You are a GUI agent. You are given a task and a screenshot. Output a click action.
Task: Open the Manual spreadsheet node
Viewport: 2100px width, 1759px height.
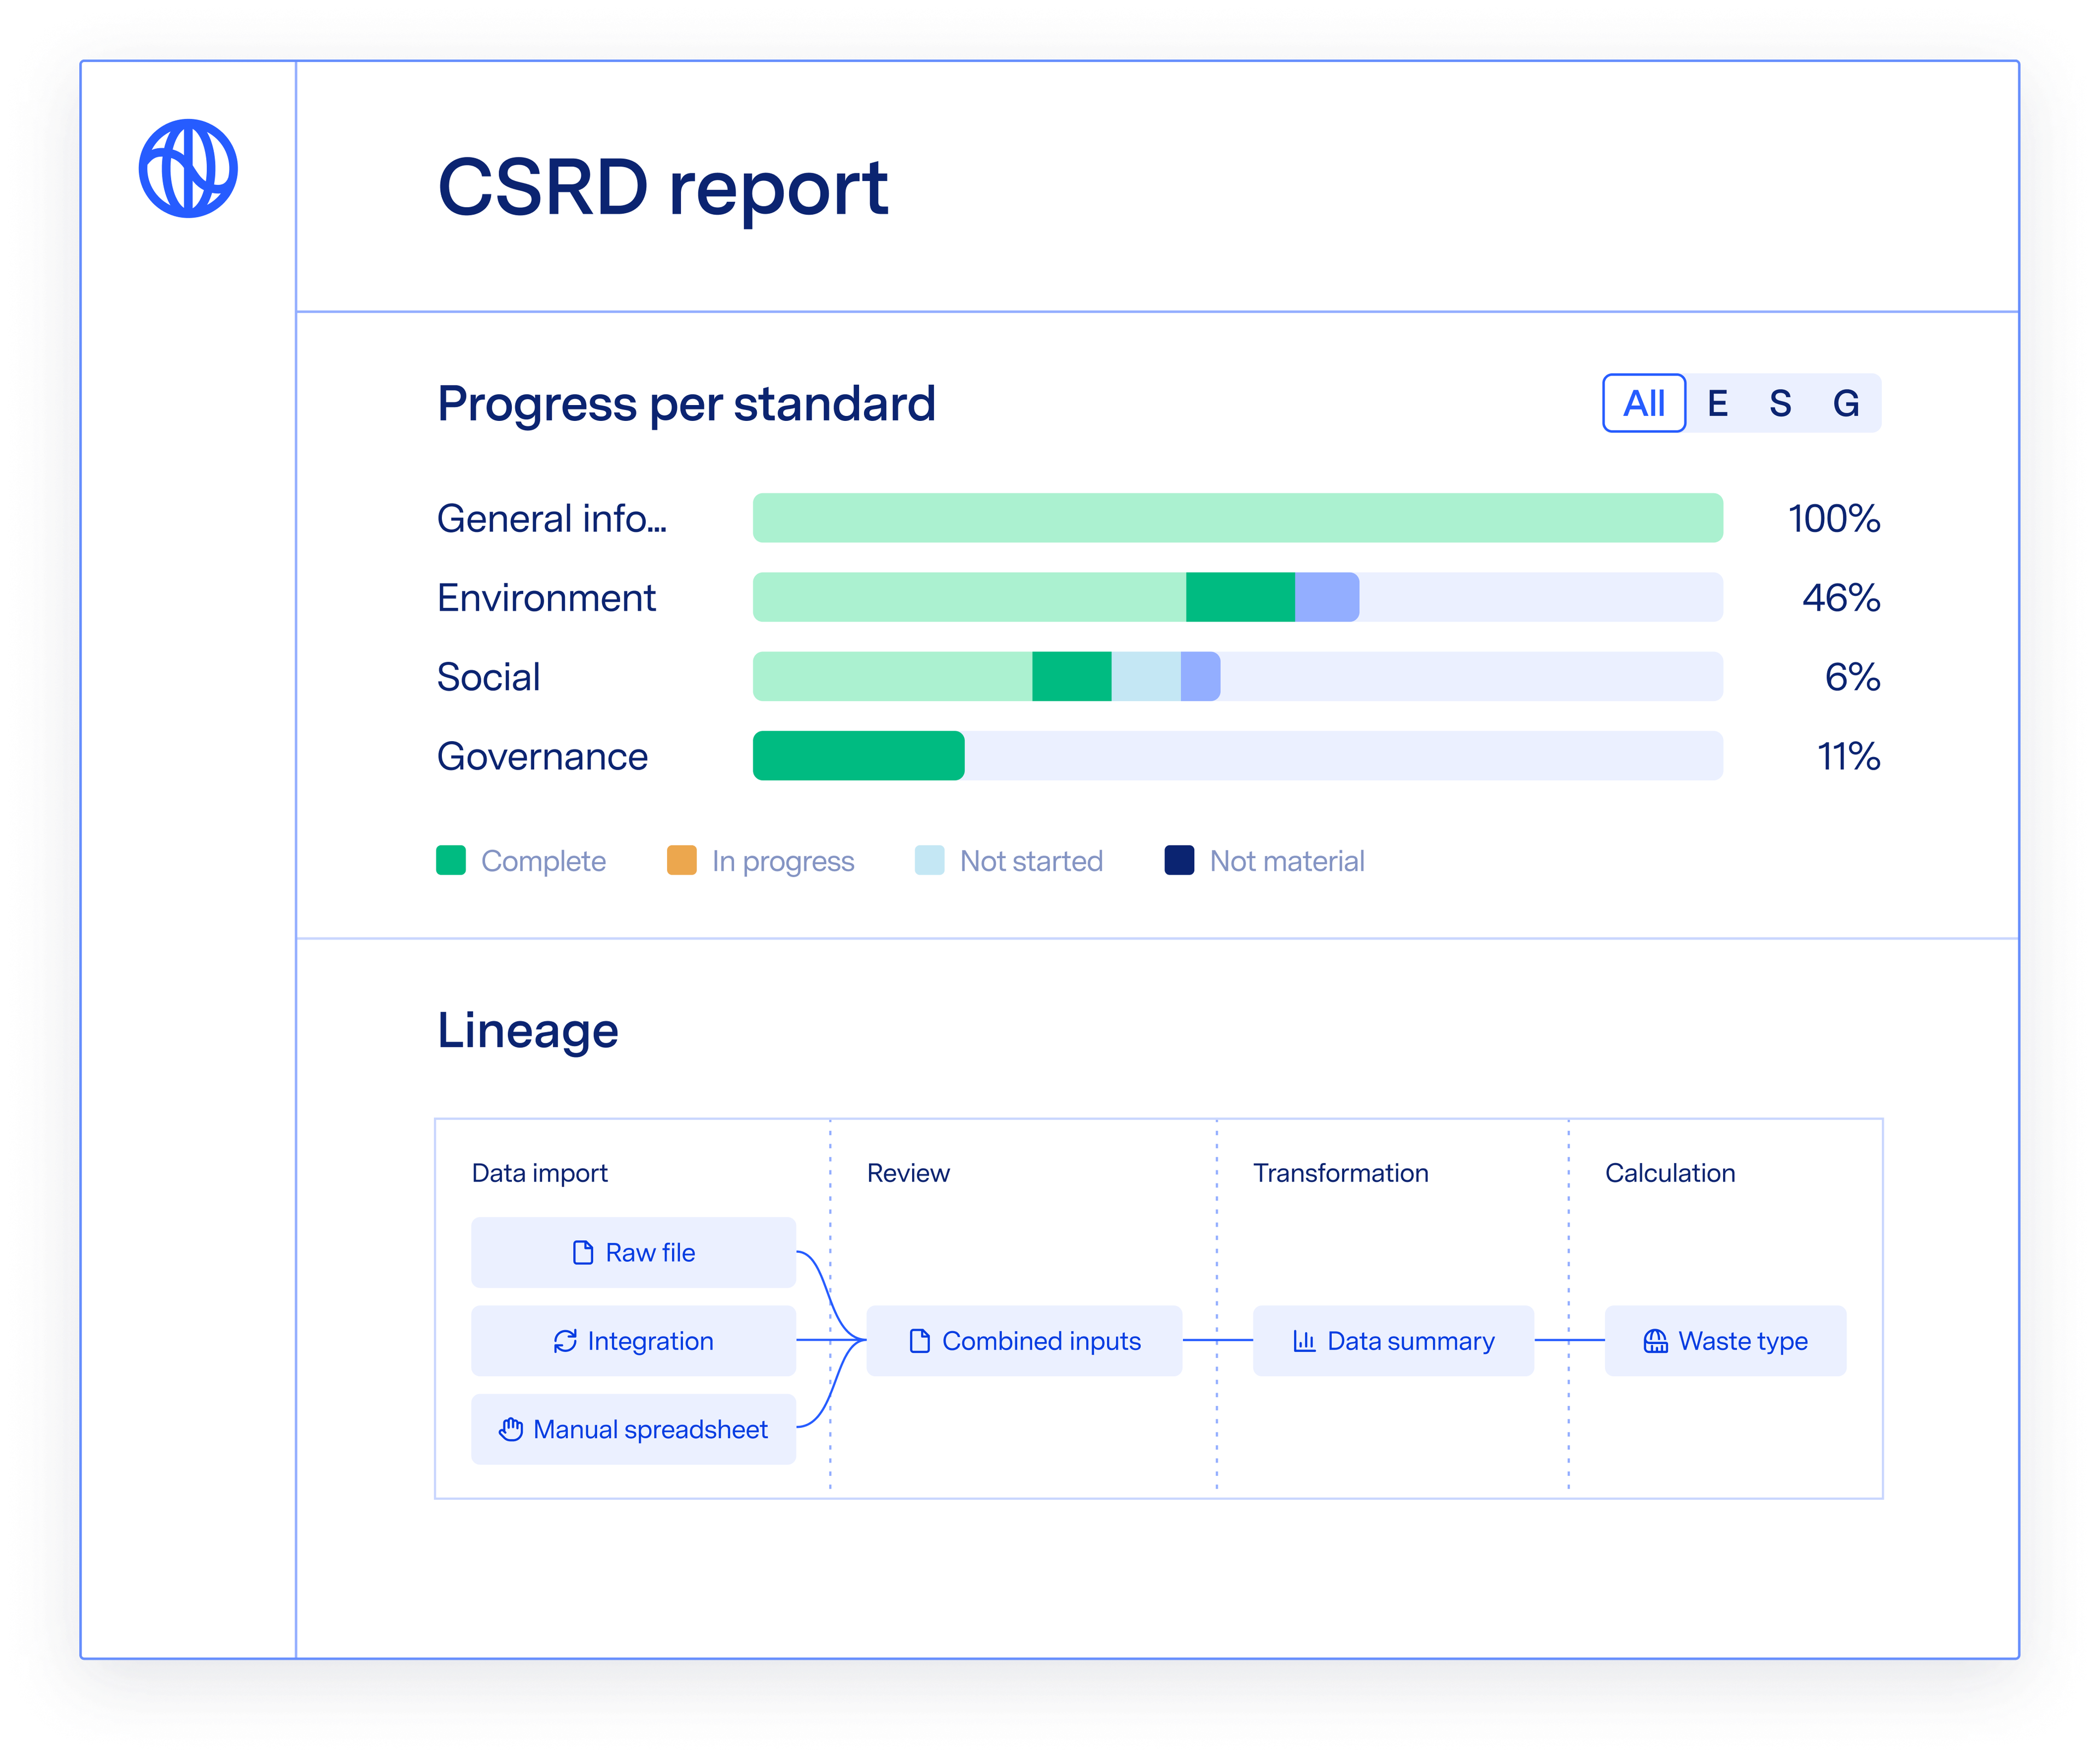pos(634,1430)
